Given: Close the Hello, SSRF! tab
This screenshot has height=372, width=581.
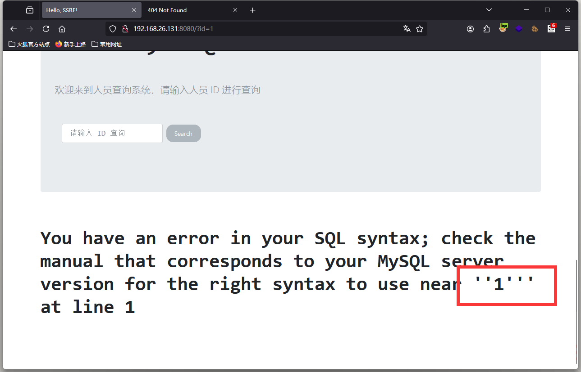Looking at the screenshot, I should (134, 10).
